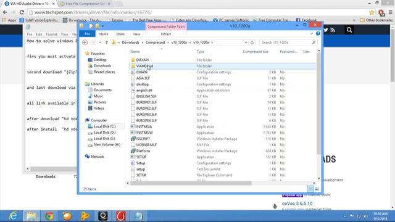
Task: Click the vertical scrollbar of file list
Action: tap(318, 103)
